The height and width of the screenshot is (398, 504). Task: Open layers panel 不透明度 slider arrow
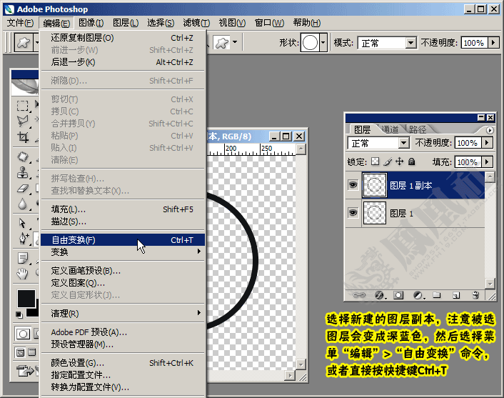pos(488,142)
